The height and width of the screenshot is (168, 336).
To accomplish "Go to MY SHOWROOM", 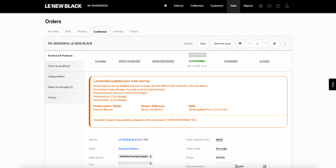I will tap(97, 6).
